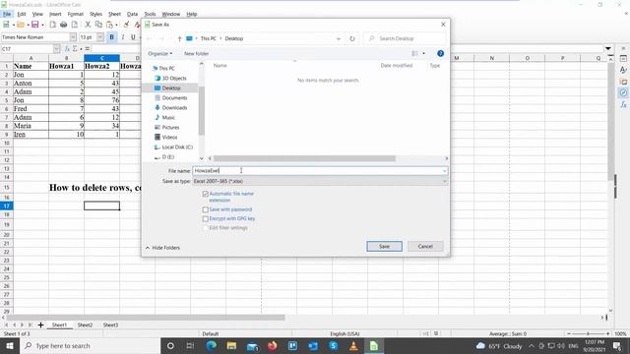630x354 pixels.
Task: Click the Save button in dialog
Action: tap(384, 246)
